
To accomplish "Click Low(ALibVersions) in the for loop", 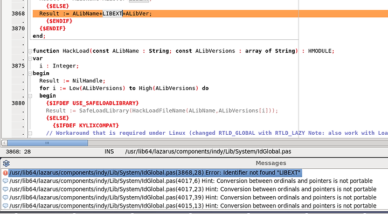I will (97, 88).
